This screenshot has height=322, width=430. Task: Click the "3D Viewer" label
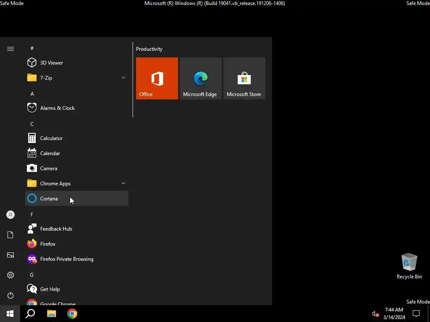tap(52, 63)
